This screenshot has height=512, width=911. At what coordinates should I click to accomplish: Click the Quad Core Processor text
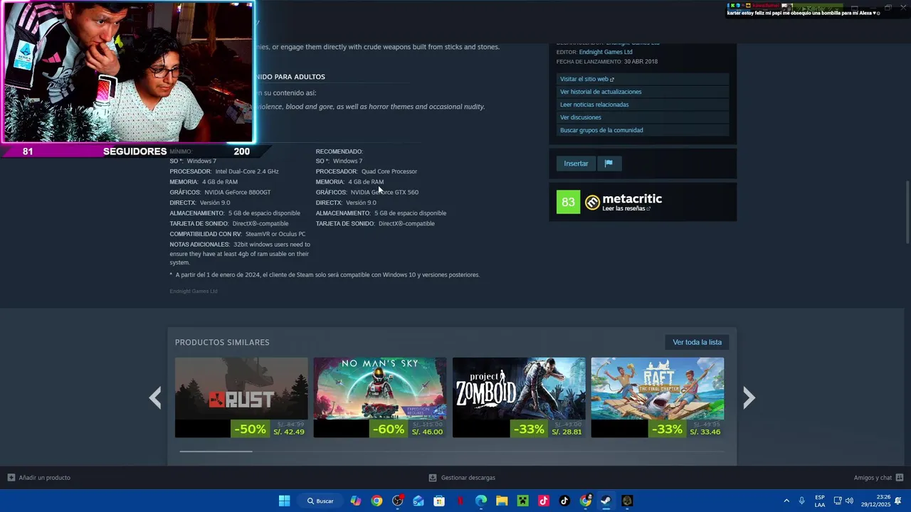[389, 171]
